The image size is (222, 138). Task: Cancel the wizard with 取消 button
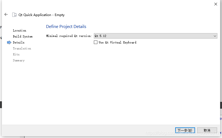coord(207,130)
